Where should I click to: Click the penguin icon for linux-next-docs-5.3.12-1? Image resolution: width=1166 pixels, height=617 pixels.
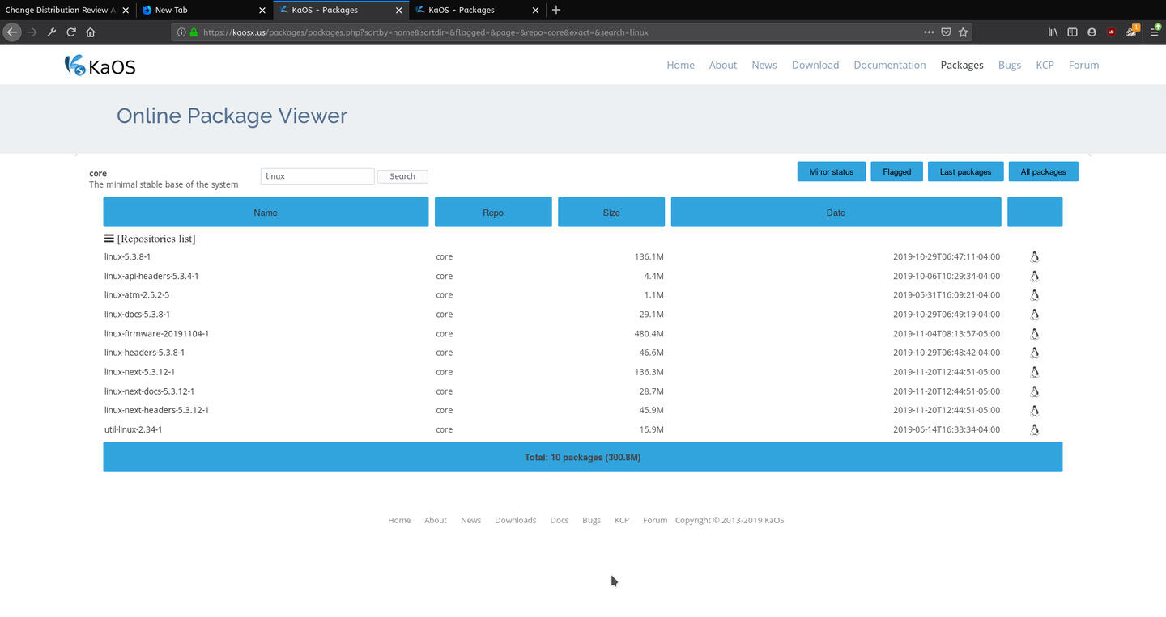pos(1034,391)
